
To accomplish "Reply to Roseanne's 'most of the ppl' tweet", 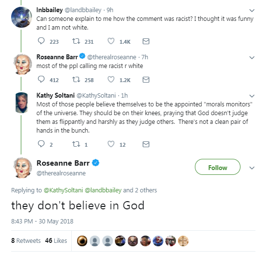I will (41, 79).
